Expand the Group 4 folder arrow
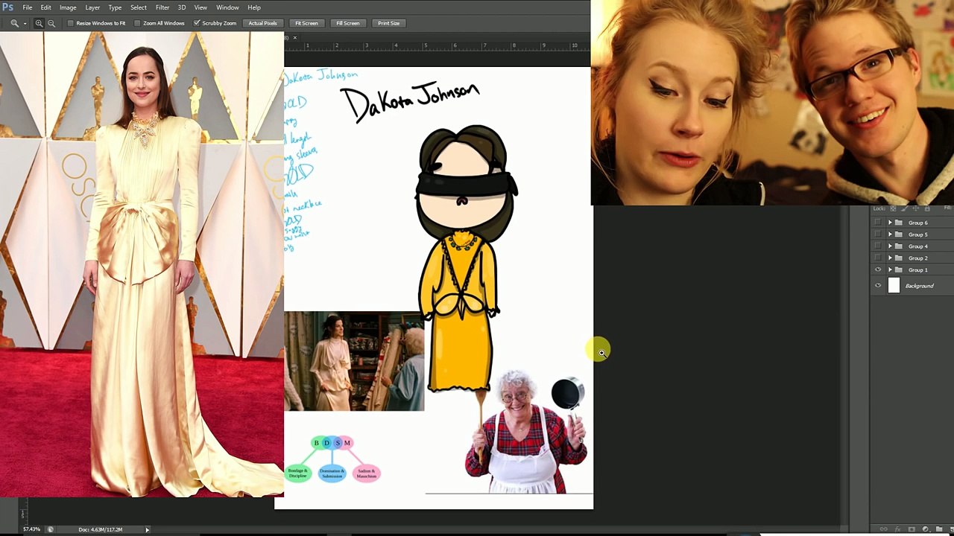The image size is (954, 536). point(890,246)
